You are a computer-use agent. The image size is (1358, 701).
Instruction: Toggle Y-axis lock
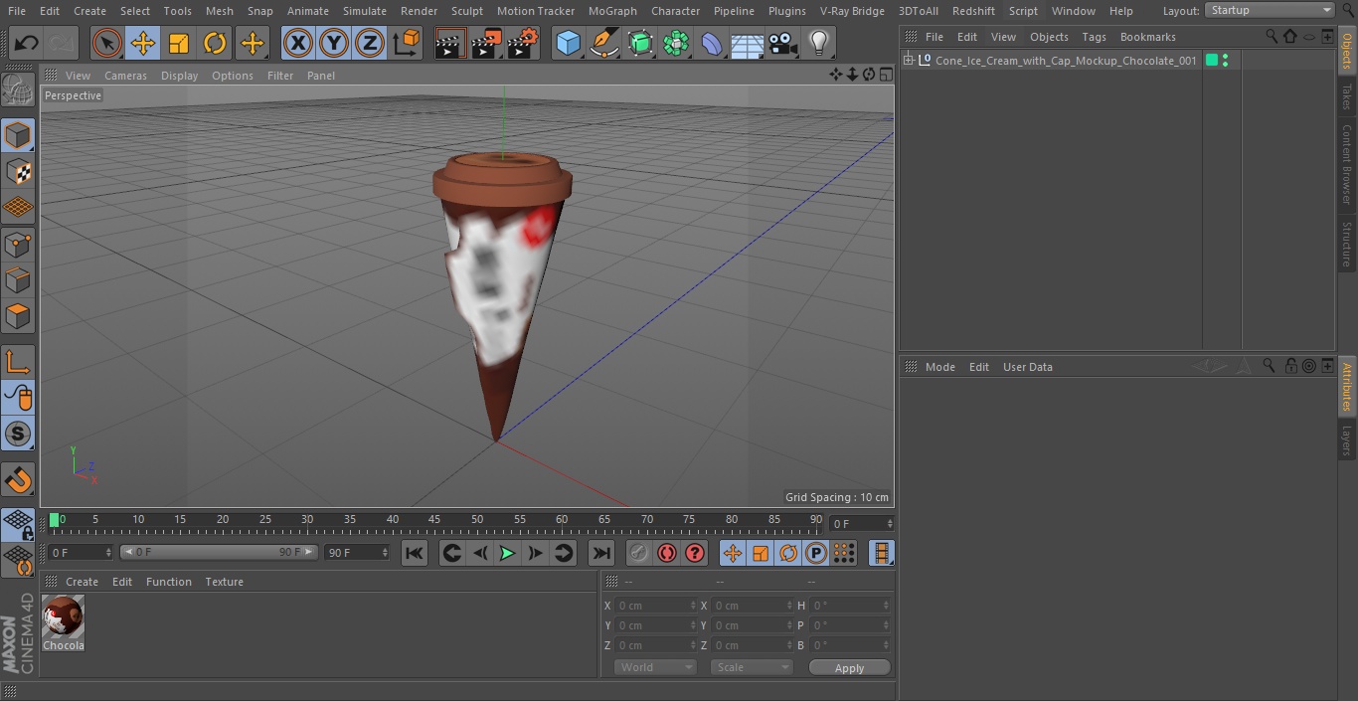click(334, 43)
